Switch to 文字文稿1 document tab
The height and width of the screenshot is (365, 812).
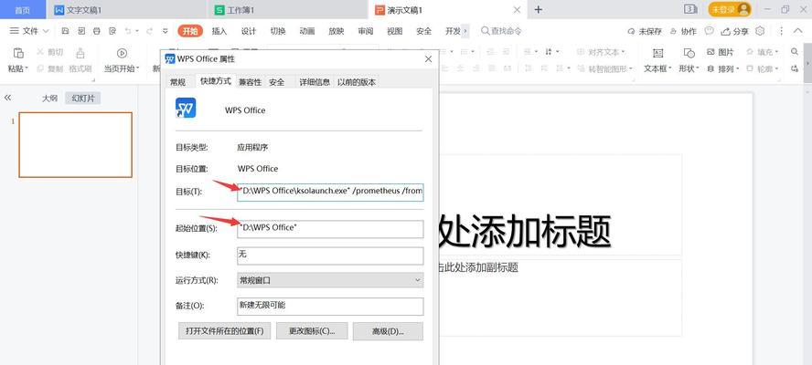(x=126, y=10)
